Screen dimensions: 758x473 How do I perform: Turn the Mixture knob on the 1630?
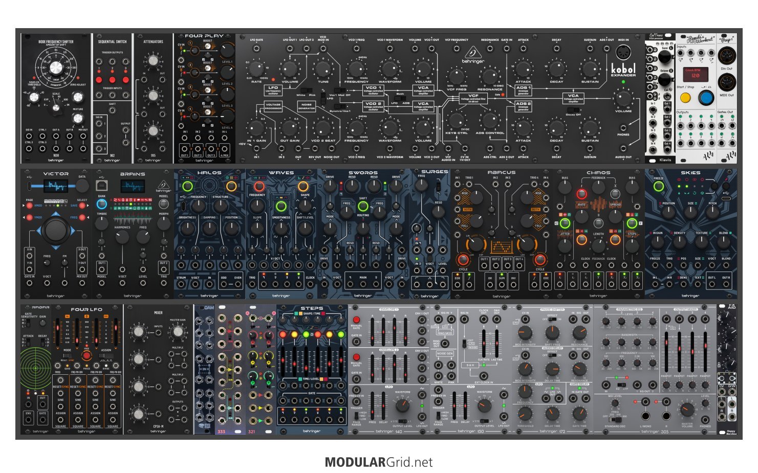point(78,119)
